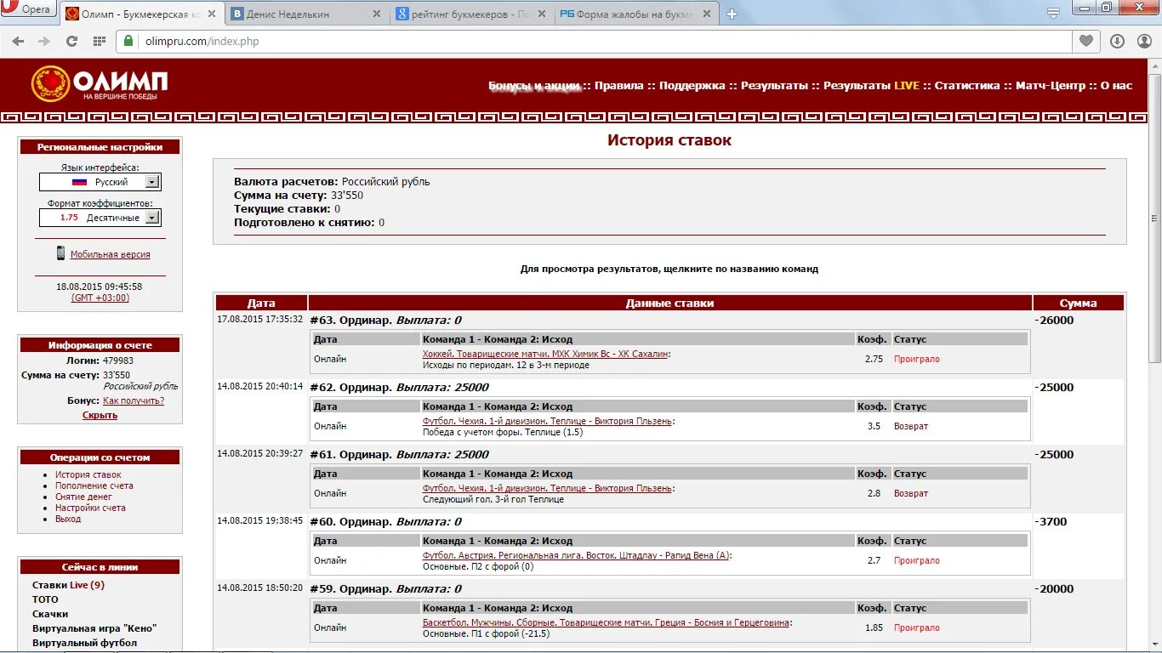Viewport: 1162px width, 653px height.
Task: Open История ставок in account operations
Action: pyautogui.click(x=88, y=474)
